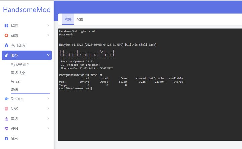Image resolution: width=242 pixels, height=149 pixels.
Task: Click the 'free -m' command text
Action: point(96,75)
